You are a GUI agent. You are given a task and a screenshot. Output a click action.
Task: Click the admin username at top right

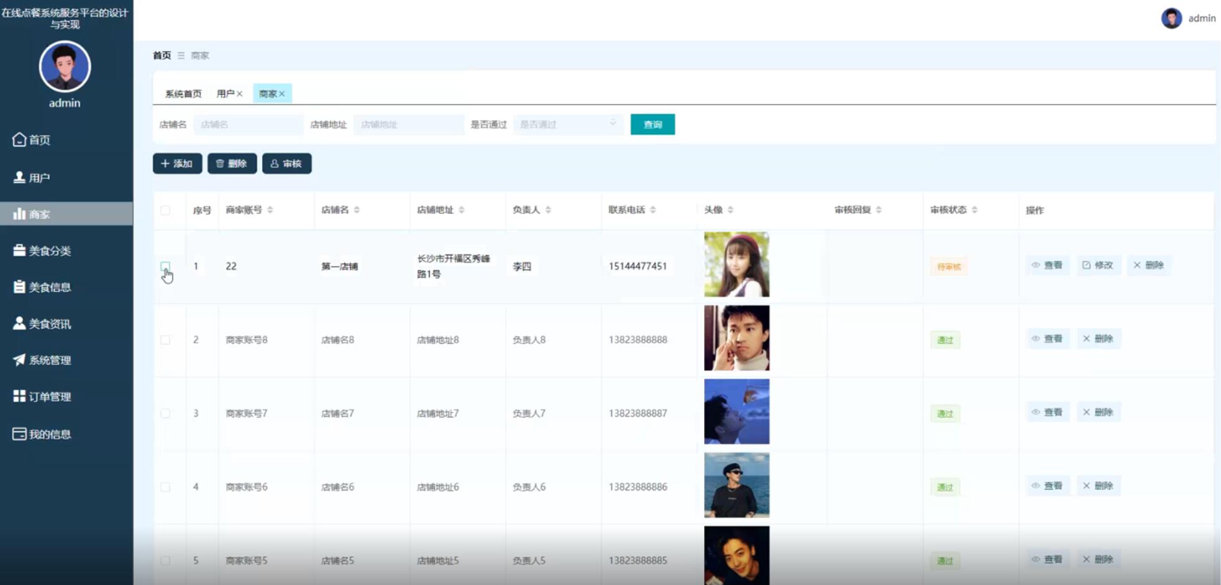(1202, 18)
